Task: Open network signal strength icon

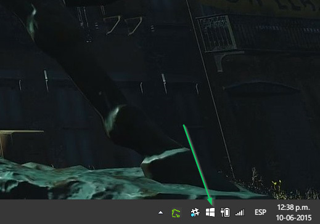Action: point(240,212)
